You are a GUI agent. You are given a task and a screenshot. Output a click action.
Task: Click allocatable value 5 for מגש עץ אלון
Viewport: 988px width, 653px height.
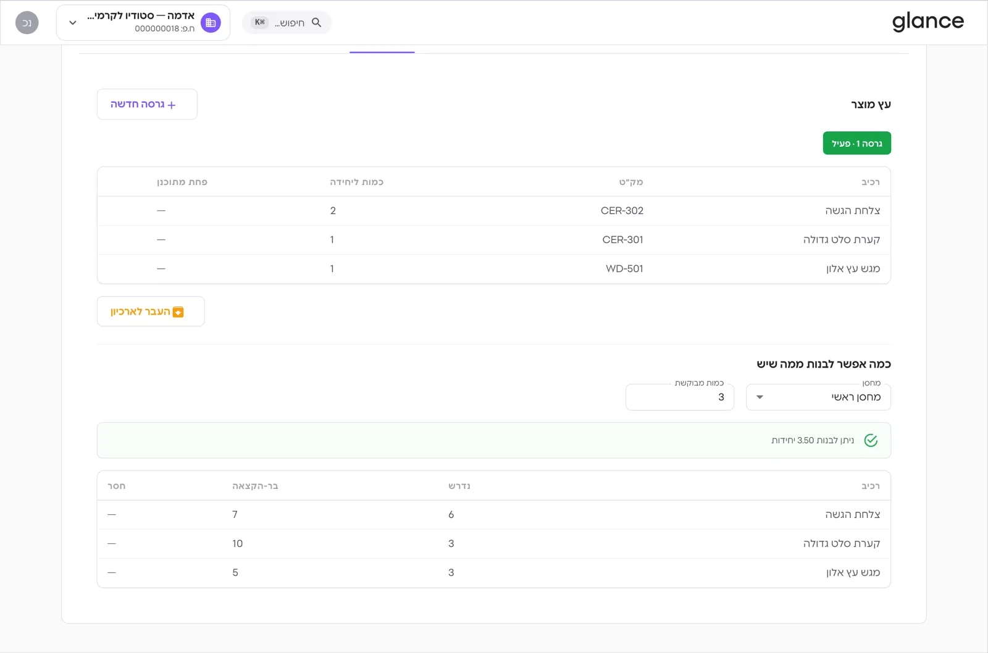point(235,573)
